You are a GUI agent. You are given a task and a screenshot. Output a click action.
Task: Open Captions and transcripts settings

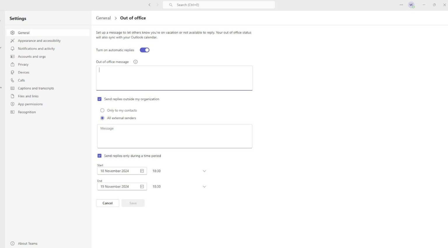(x=36, y=88)
